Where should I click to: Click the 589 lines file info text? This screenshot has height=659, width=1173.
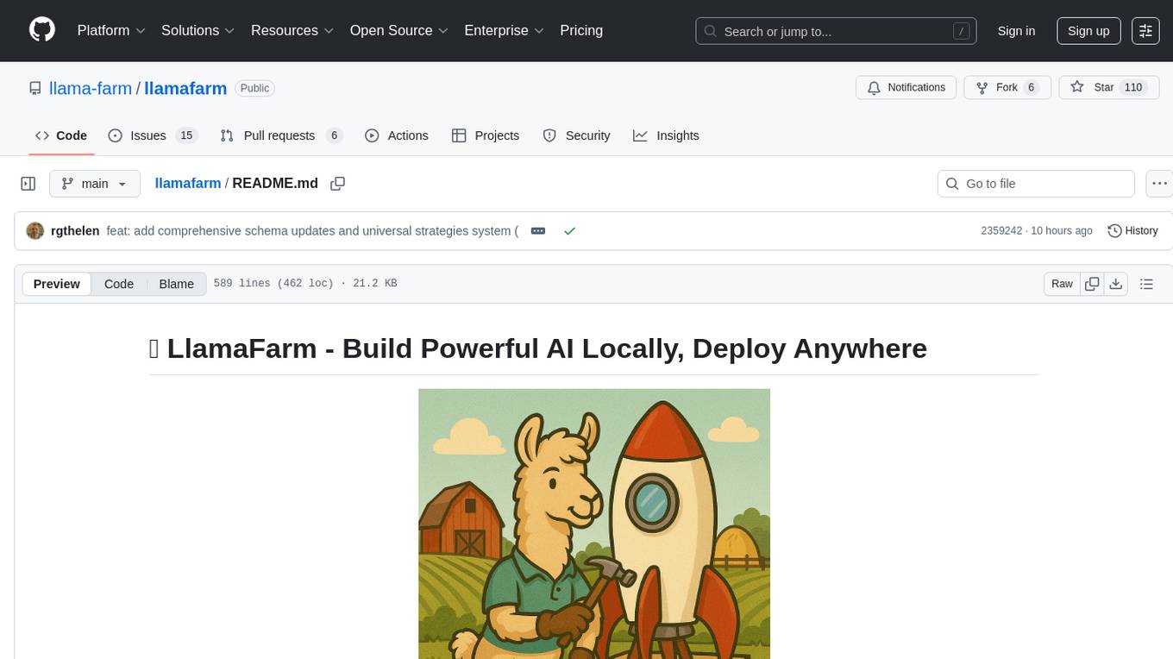point(305,284)
